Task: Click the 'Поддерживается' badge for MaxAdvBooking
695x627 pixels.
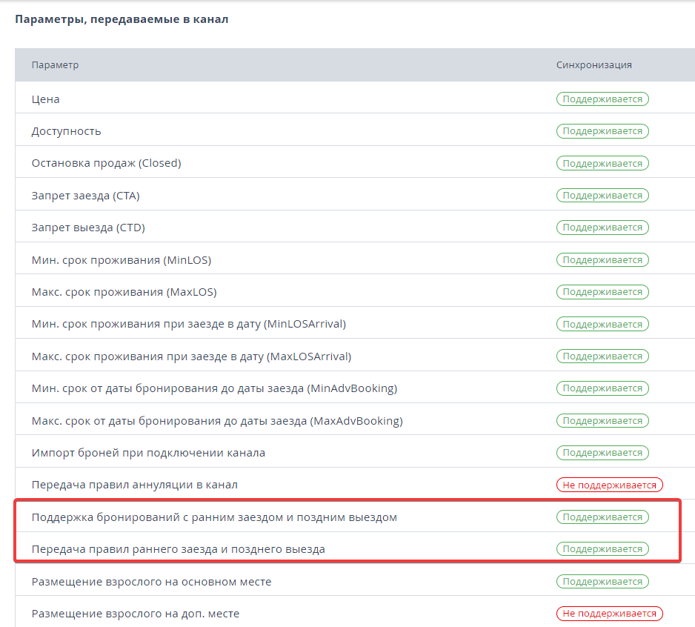Action: click(x=602, y=420)
